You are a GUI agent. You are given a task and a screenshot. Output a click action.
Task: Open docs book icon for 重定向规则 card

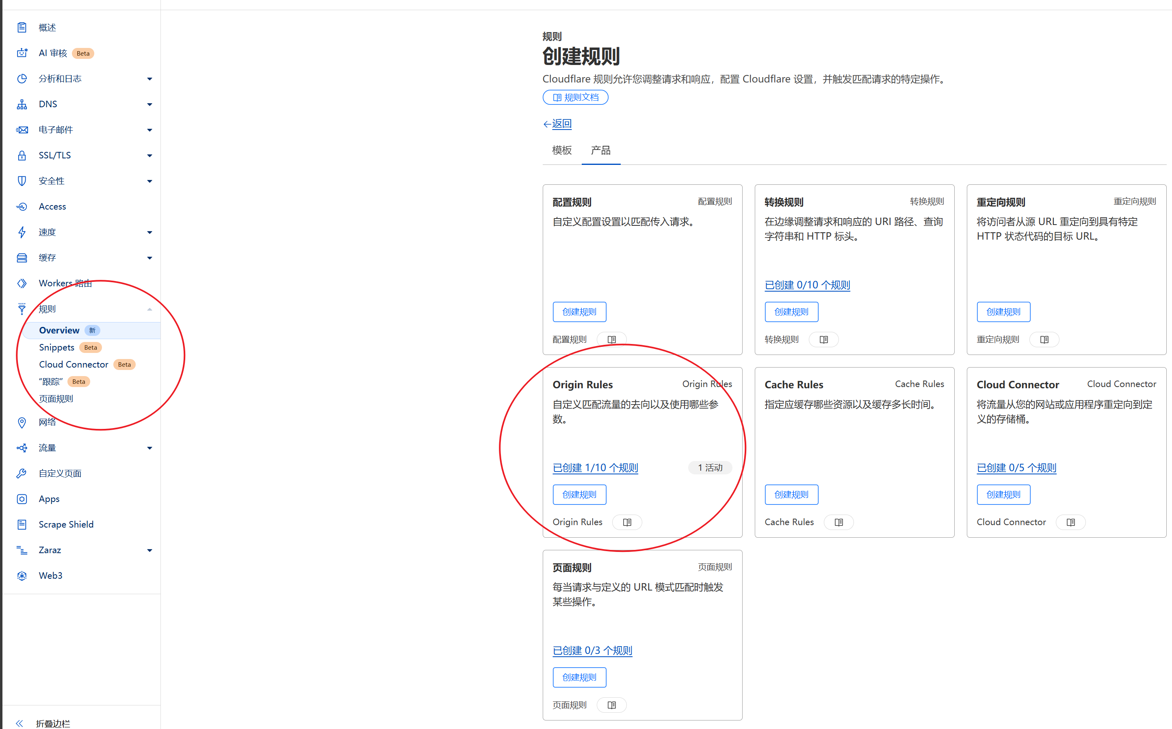[1044, 340]
